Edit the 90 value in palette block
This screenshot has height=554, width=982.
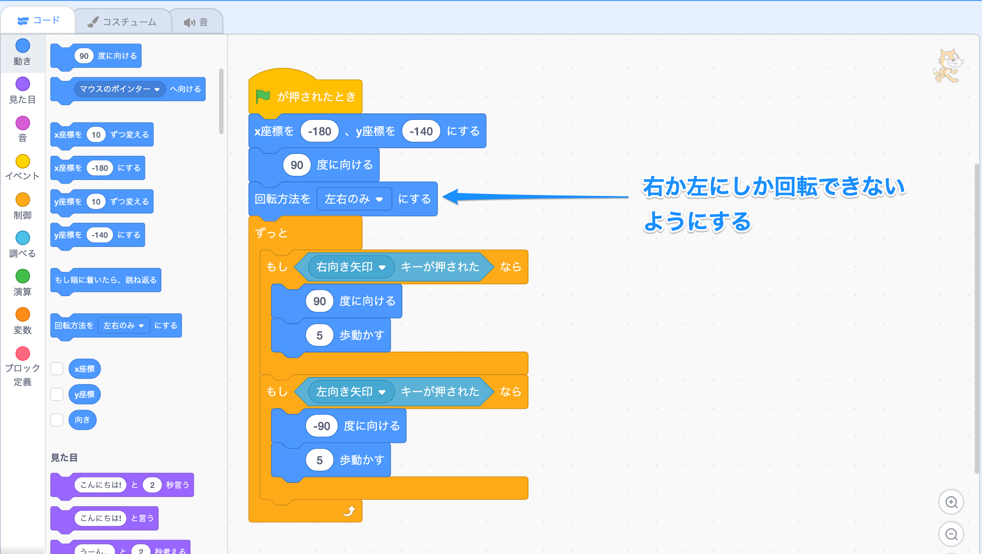[84, 56]
